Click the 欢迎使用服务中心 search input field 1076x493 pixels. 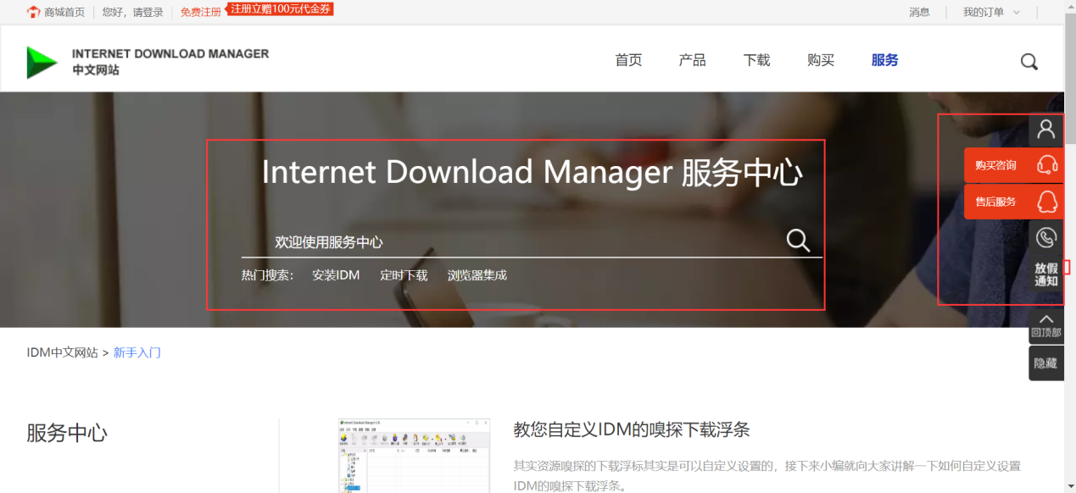click(x=513, y=241)
